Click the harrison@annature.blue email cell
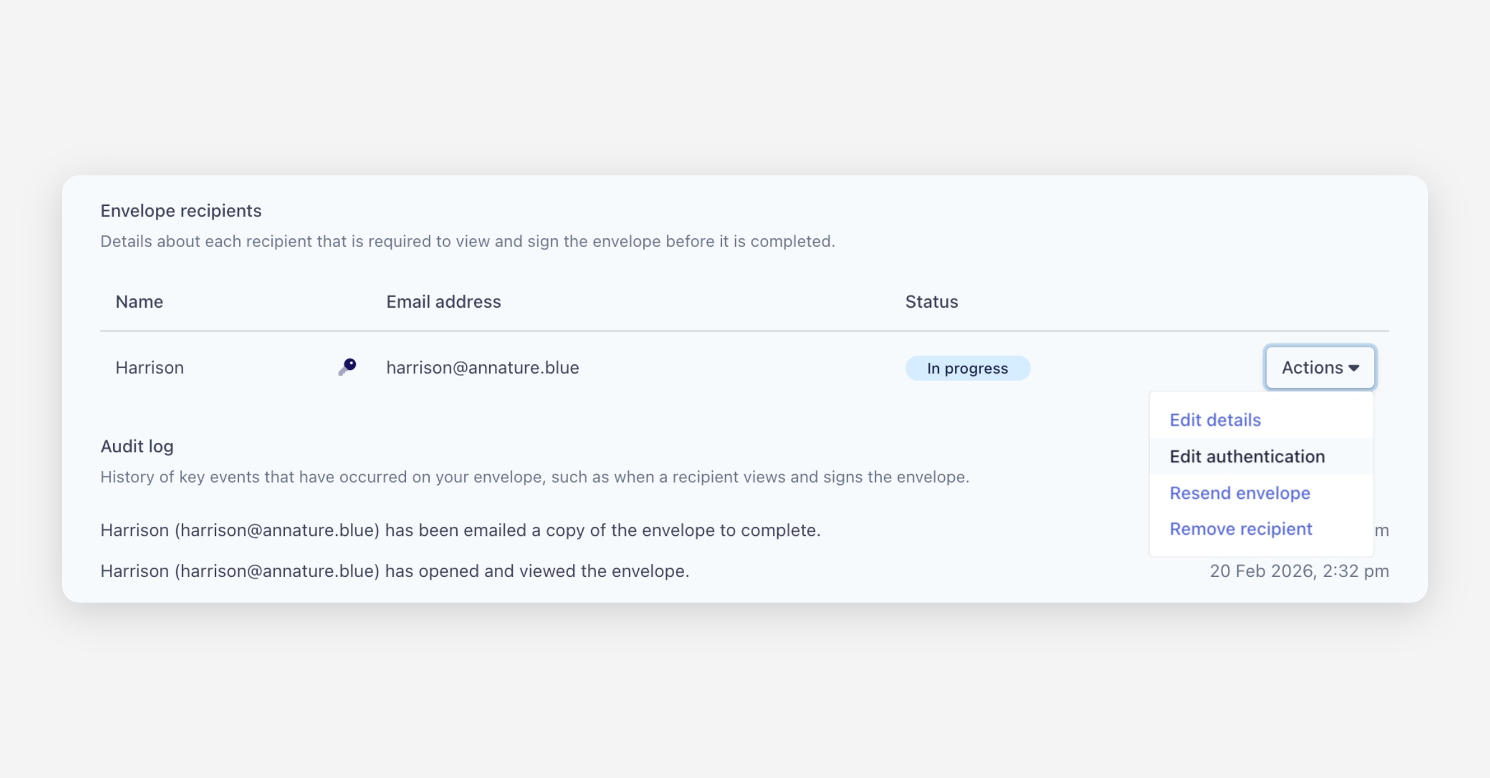Viewport: 1490px width, 778px height. [482, 368]
